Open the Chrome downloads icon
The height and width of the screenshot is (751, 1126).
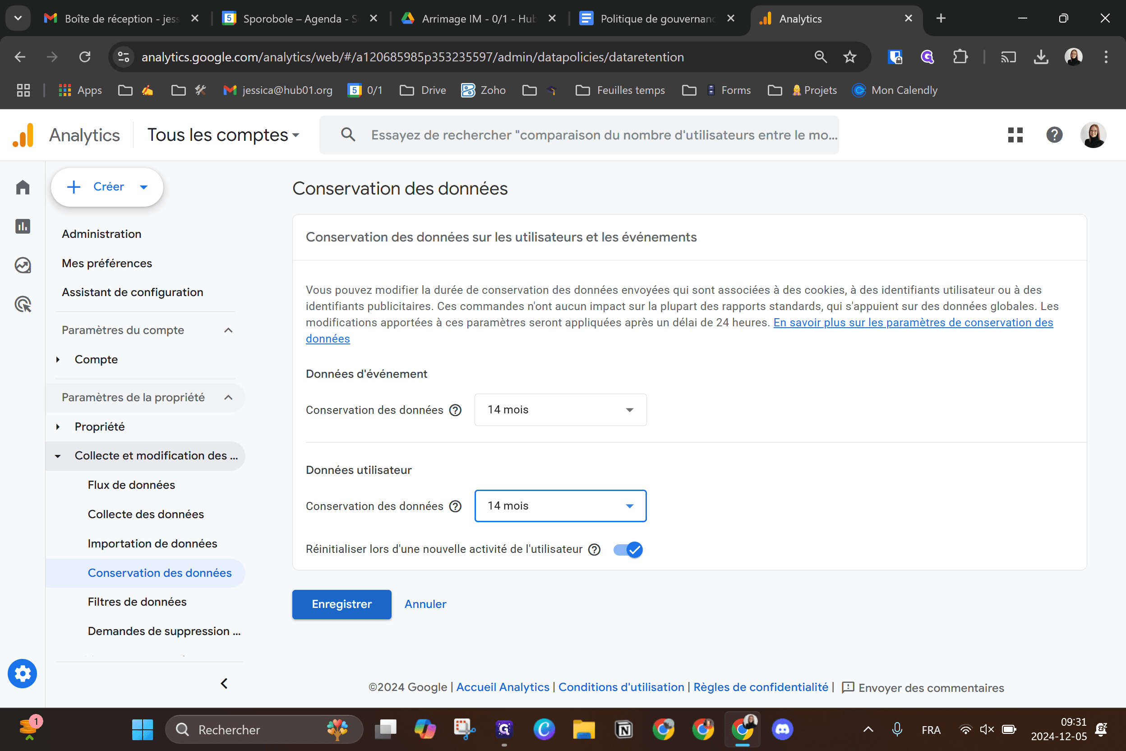tap(1041, 57)
